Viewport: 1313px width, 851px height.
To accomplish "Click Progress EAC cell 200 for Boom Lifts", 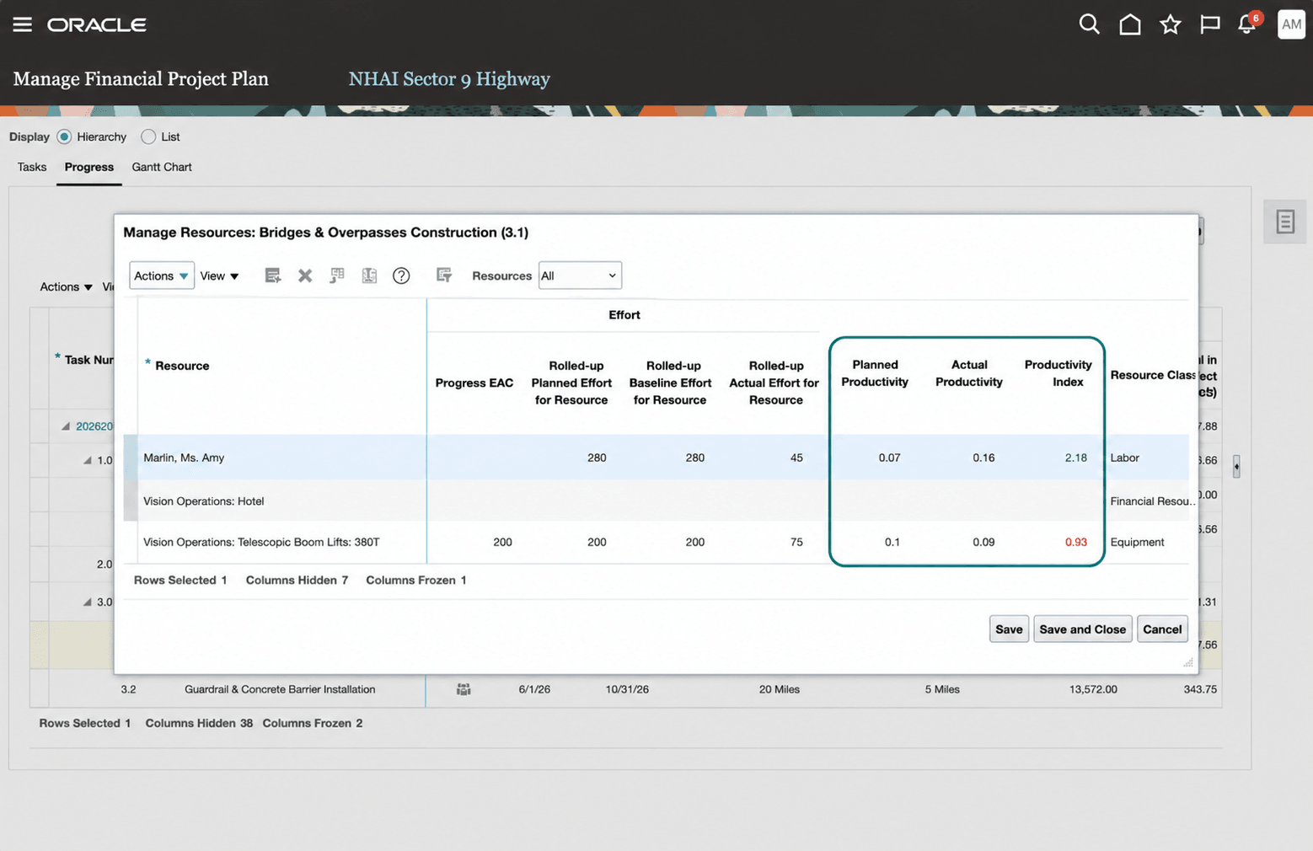I will click(502, 542).
